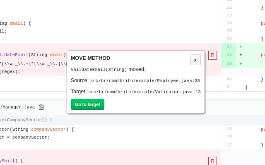Click line number 39 in the diff
Image resolution: width=265 pixels, height=165 pixels.
[229, 64]
